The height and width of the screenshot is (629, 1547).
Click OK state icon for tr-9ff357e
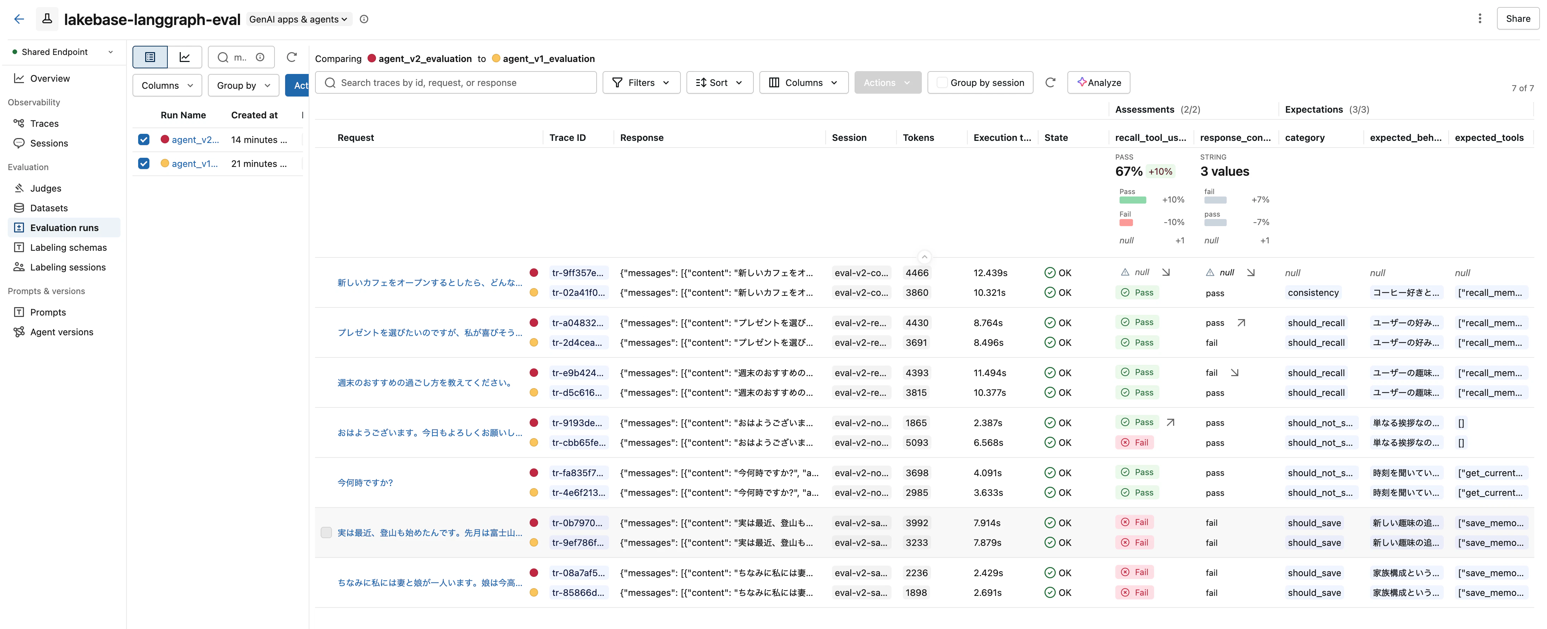click(x=1050, y=273)
